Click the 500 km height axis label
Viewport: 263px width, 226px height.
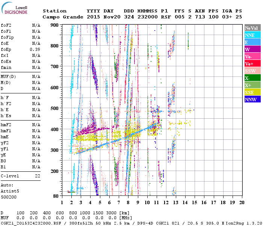point(54,108)
